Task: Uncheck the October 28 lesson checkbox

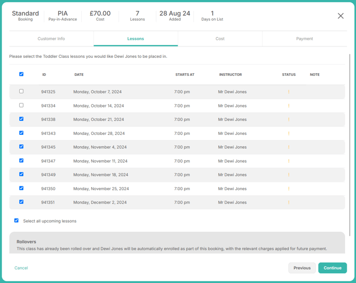Action: (x=21, y=133)
